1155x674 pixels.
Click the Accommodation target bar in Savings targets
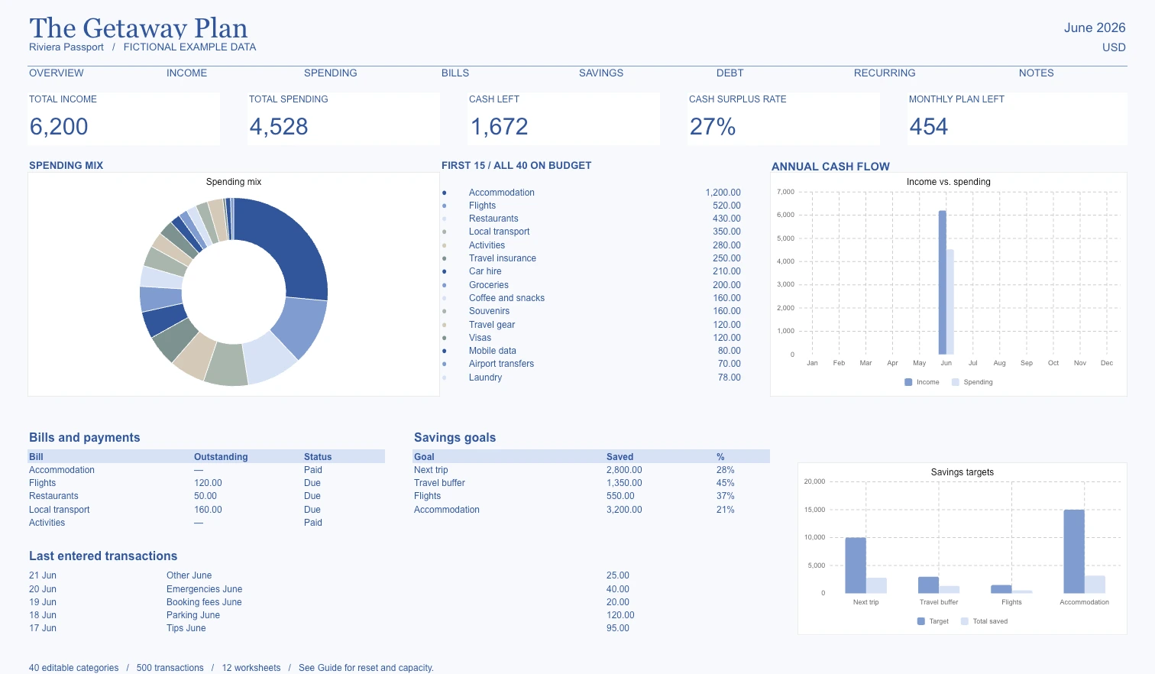(1074, 551)
